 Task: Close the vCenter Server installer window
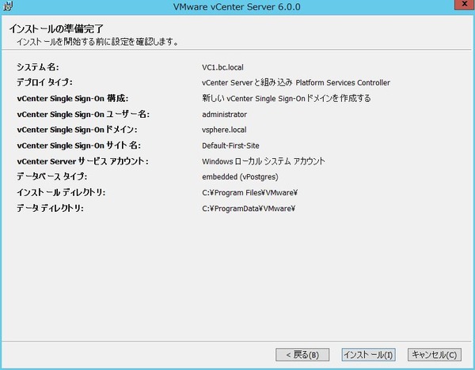465,5
